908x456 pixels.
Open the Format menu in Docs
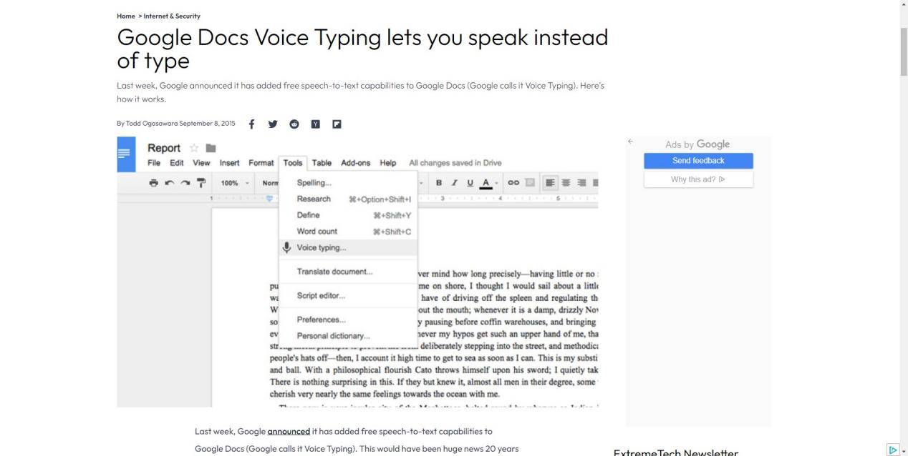[261, 163]
